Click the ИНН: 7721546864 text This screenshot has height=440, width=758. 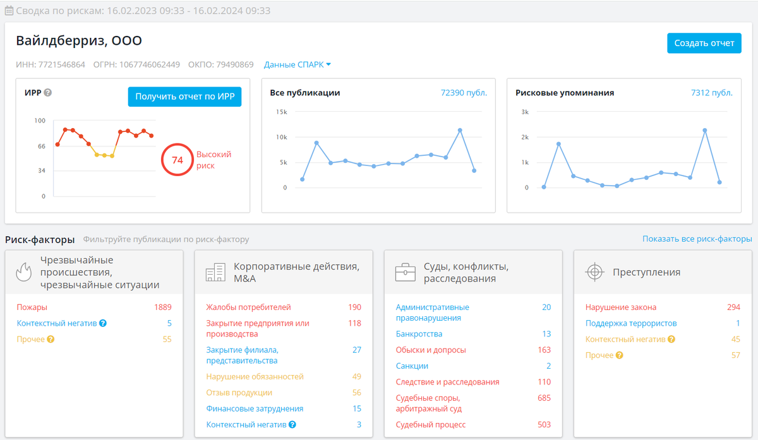(x=51, y=64)
